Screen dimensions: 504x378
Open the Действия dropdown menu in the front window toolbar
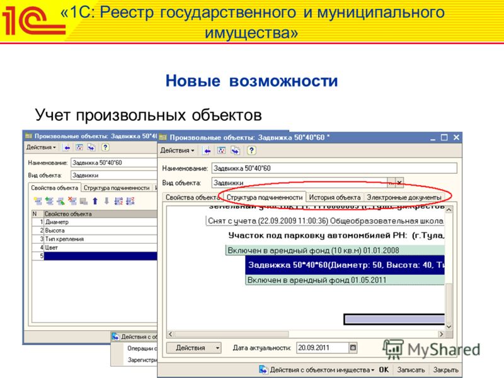point(177,151)
